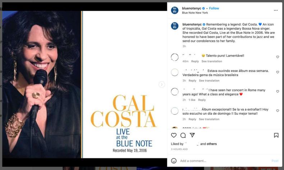Share the post via paper plane icon
The image size is (284, 170).
tap(192, 135)
